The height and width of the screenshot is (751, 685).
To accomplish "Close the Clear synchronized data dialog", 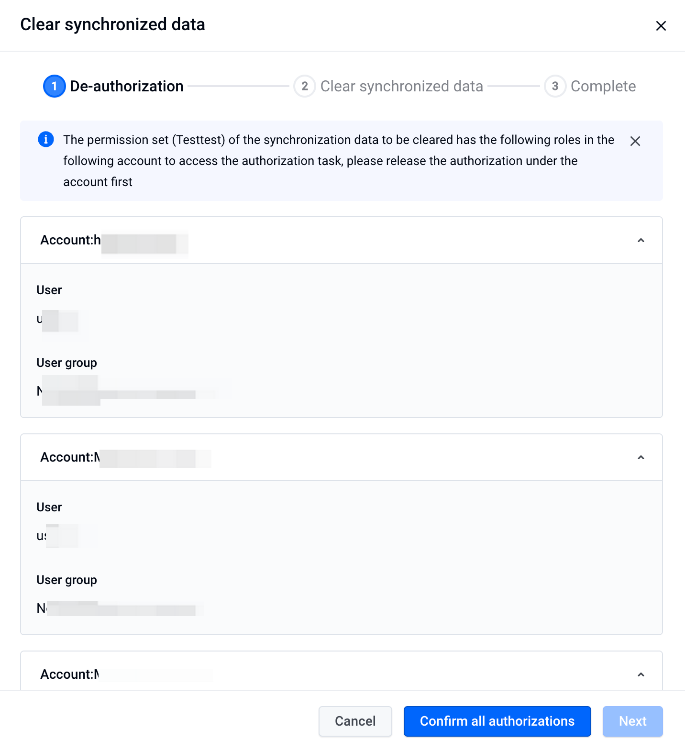I will [661, 26].
